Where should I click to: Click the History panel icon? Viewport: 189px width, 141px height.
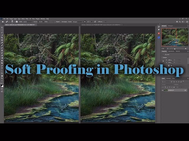pyautogui.click(x=159, y=27)
